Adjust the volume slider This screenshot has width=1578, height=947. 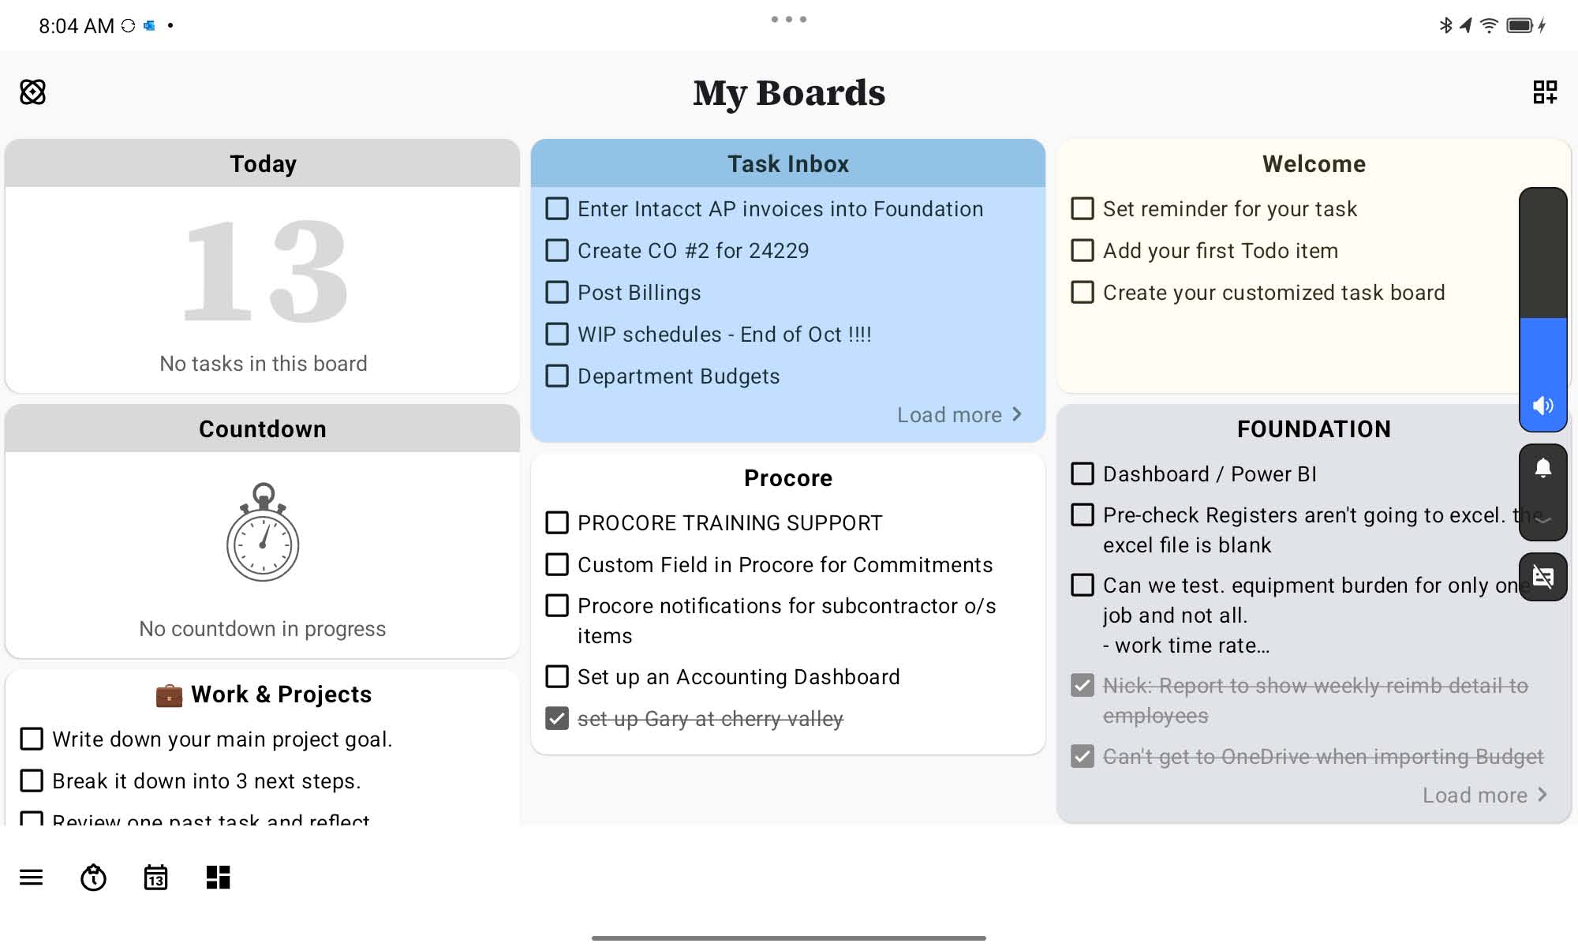tap(1542, 316)
